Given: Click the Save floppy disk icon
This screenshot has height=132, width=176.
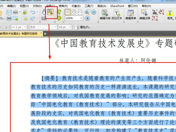Looking at the screenshot, I should [9, 12].
